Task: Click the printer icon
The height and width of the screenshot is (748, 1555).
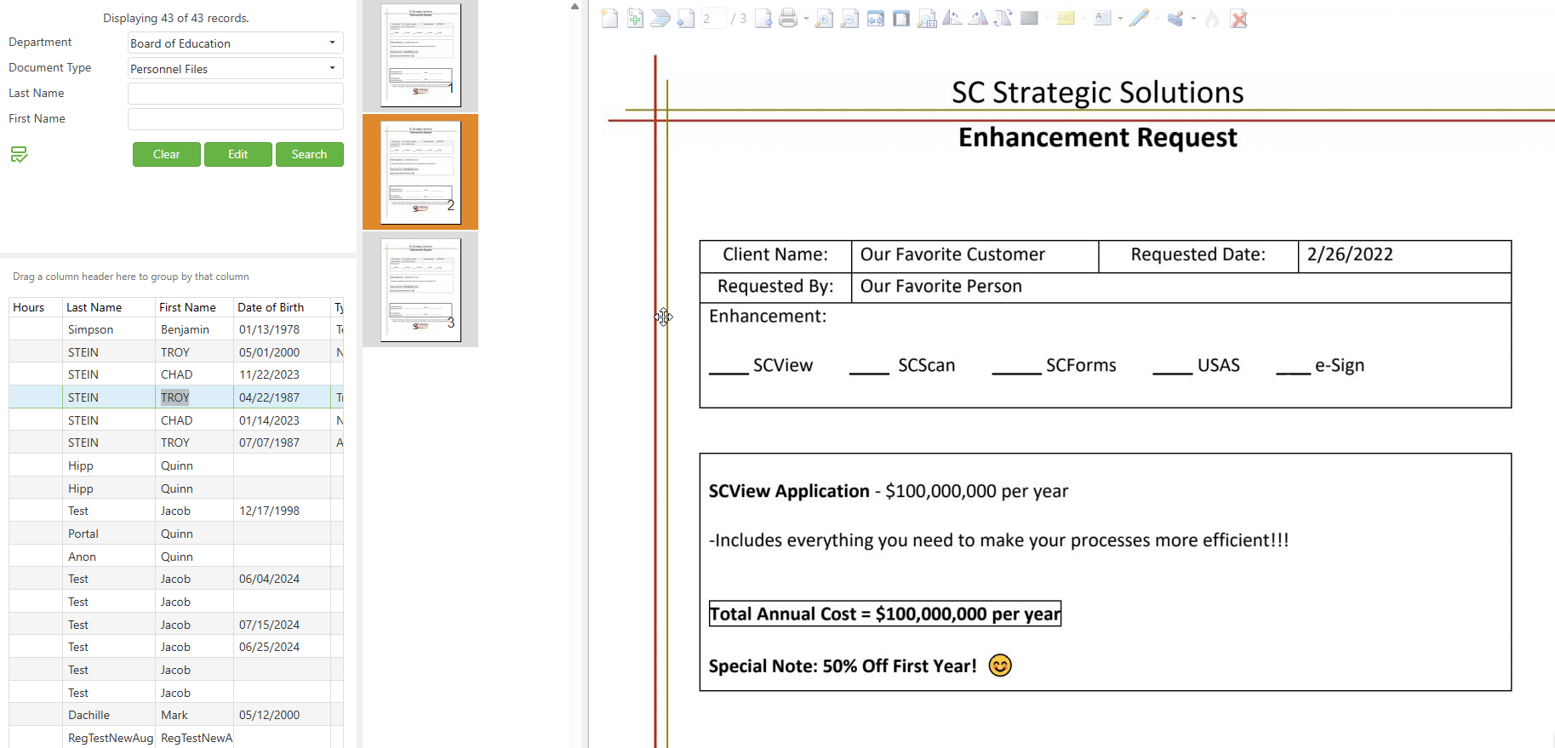Action: coord(788,18)
